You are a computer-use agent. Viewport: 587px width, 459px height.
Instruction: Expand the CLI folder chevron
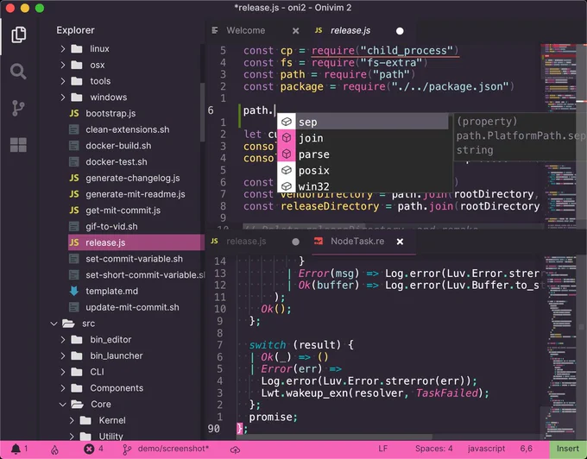click(x=62, y=372)
